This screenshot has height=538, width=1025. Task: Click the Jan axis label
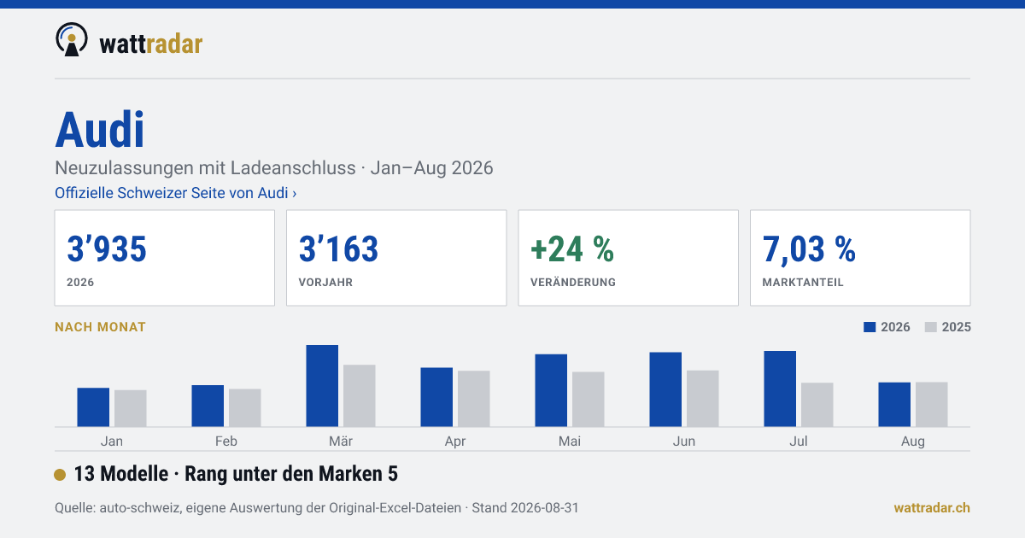112,442
